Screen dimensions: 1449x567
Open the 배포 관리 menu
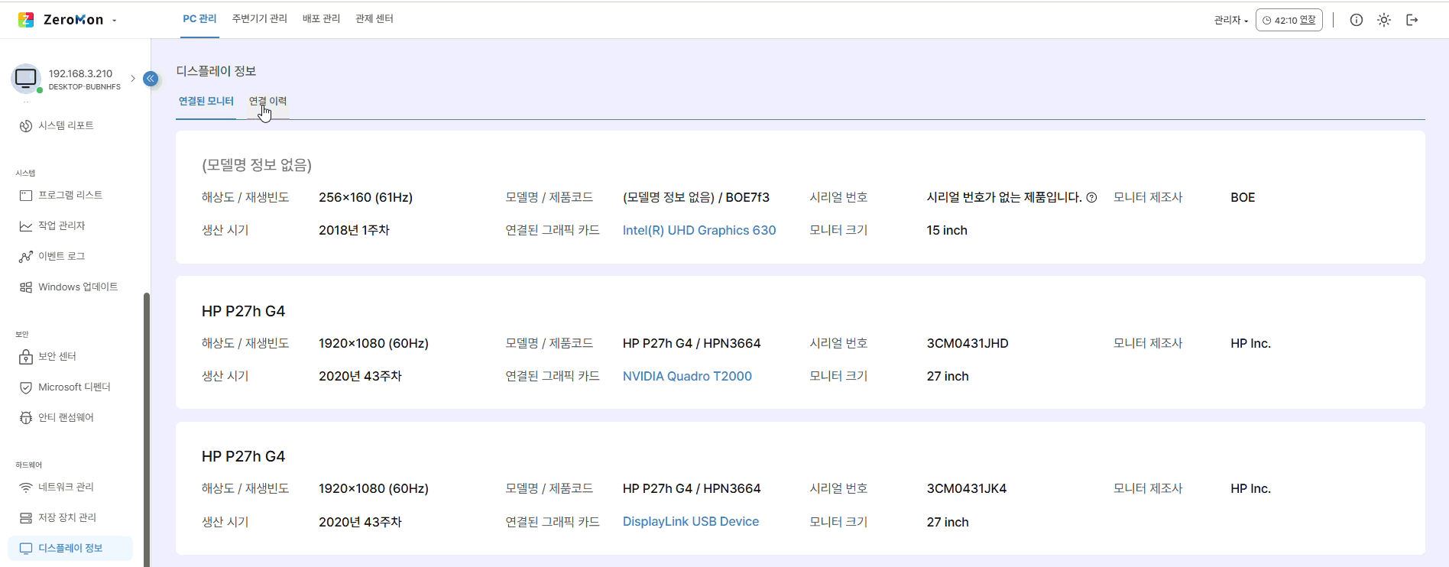pos(321,18)
